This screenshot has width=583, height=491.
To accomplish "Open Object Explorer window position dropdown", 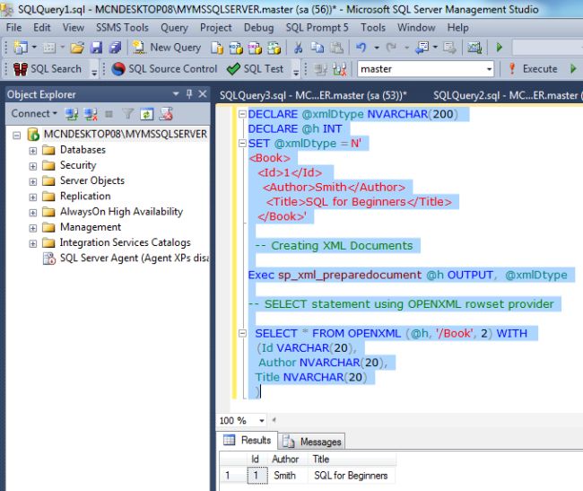I will click(x=176, y=94).
